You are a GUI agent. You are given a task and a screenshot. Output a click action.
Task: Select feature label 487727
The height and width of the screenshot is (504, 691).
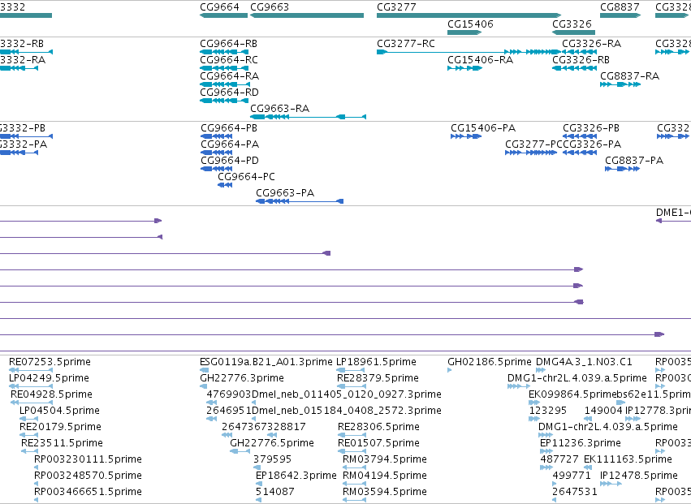tap(559, 459)
